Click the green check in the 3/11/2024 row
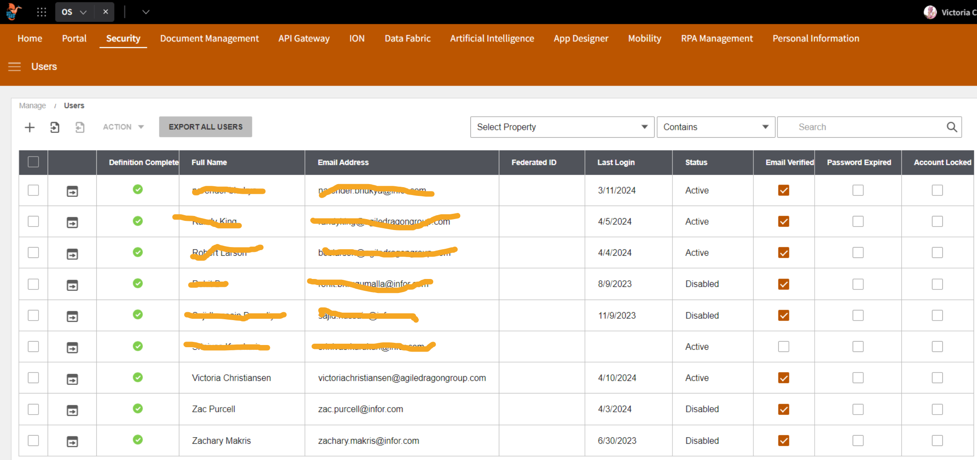Image resolution: width=977 pixels, height=460 pixels. (x=138, y=189)
